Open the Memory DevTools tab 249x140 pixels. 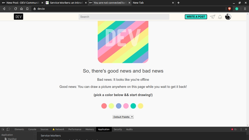click(90, 129)
